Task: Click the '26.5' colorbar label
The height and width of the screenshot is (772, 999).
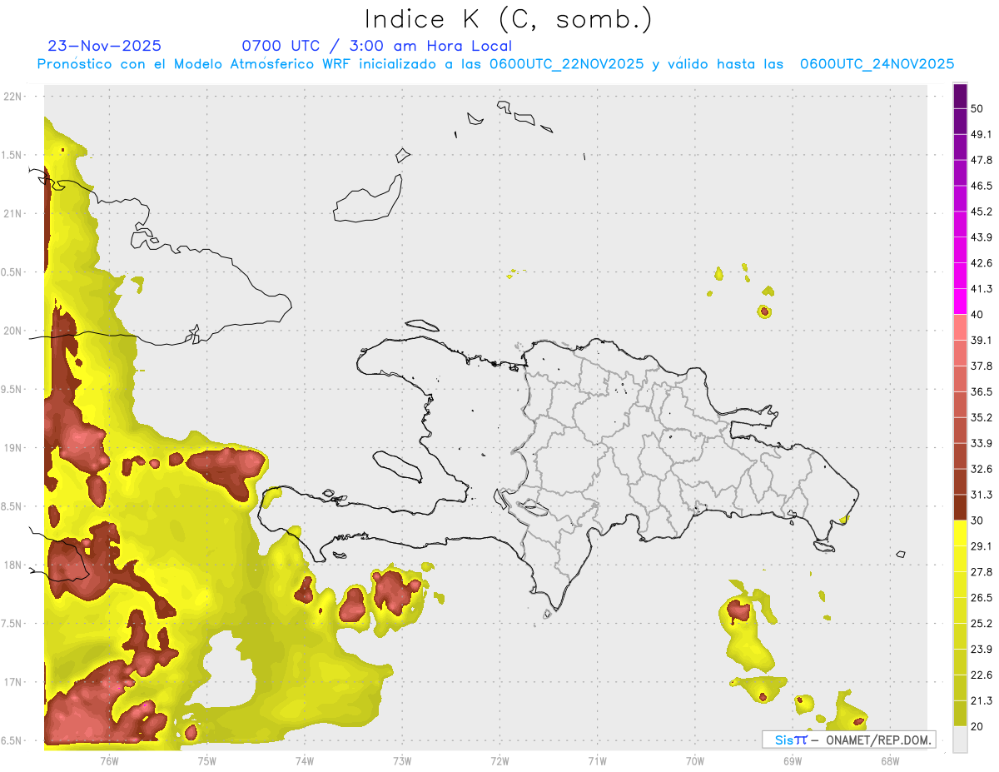Action: point(982,598)
